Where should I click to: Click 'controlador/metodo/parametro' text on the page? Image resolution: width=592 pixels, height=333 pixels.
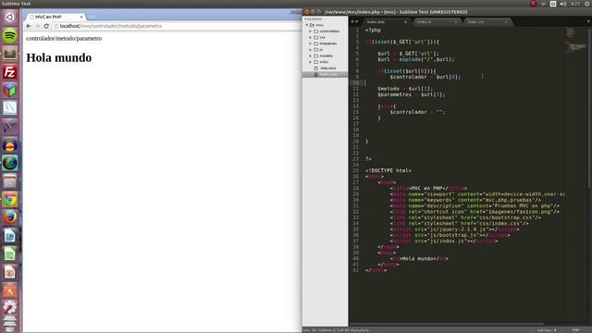click(64, 39)
